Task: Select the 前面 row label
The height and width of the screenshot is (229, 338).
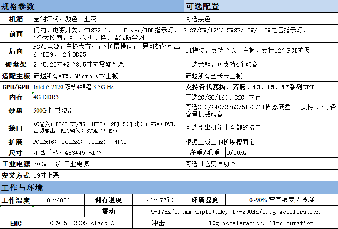Action: pos(16,34)
